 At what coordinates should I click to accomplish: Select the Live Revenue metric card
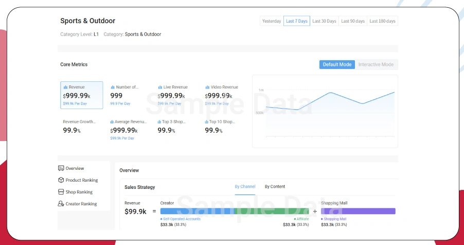[176, 95]
